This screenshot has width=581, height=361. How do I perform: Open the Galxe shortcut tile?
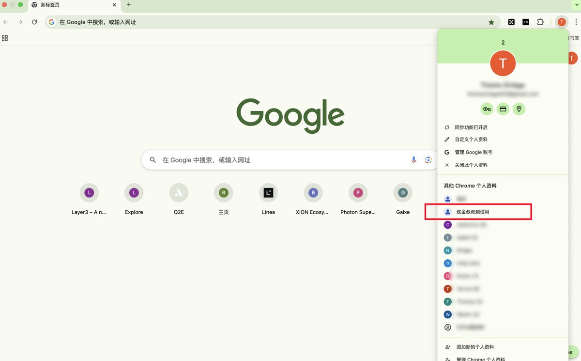(403, 199)
